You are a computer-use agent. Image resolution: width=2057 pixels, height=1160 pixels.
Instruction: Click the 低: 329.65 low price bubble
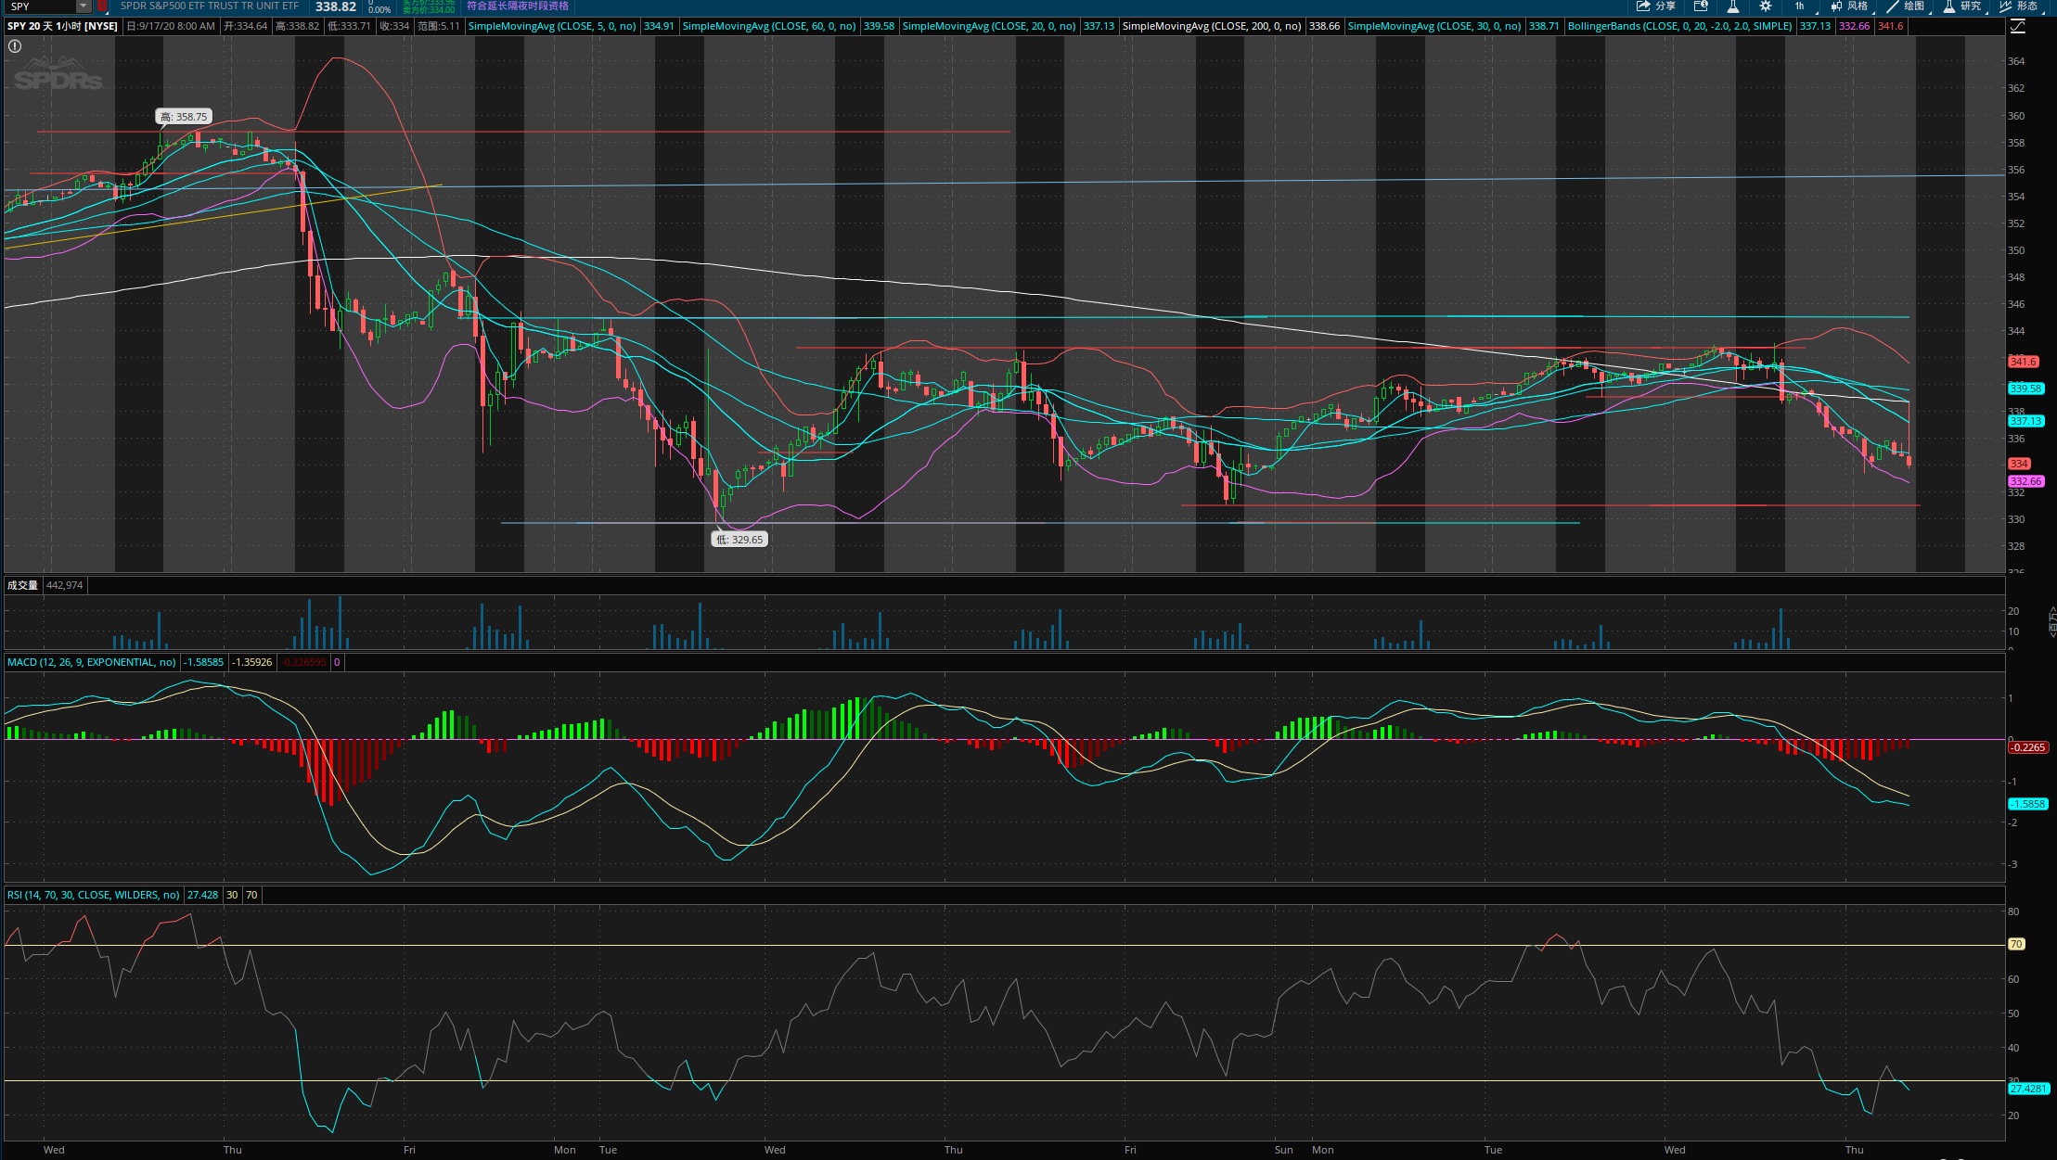pos(739,539)
